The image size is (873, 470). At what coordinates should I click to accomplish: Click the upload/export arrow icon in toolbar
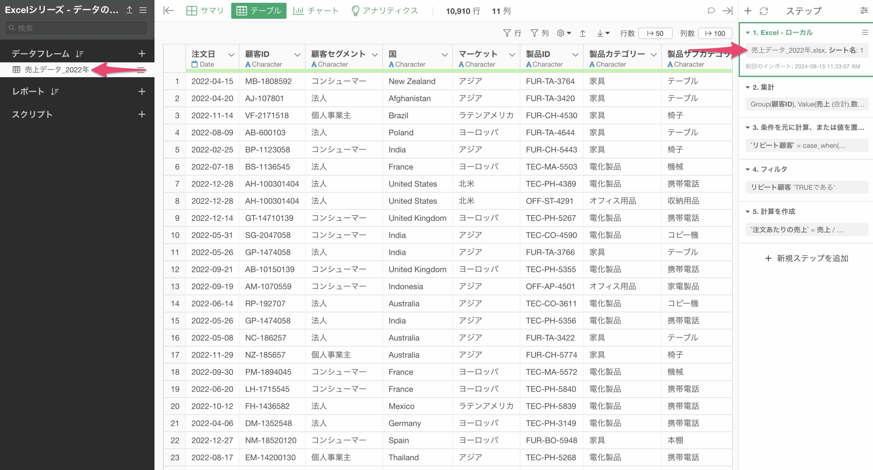[582, 33]
